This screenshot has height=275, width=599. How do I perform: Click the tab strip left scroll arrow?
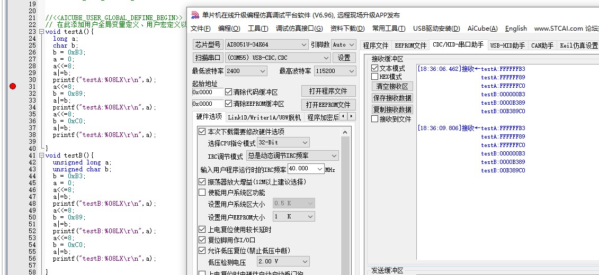pos(343,116)
